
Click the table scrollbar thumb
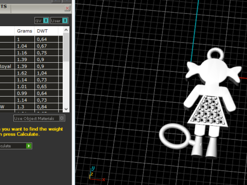[x=66, y=47]
